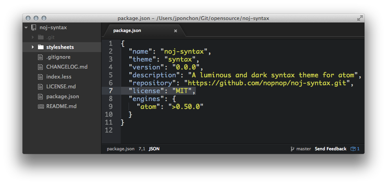
Task: Open index.less from the tree view
Action: tap(59, 77)
